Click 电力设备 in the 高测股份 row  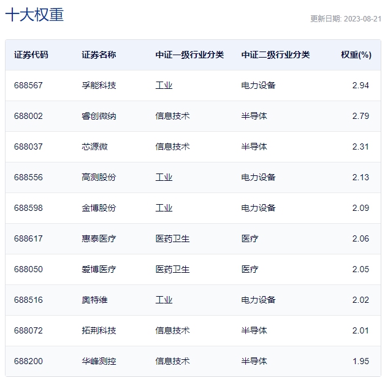click(258, 177)
